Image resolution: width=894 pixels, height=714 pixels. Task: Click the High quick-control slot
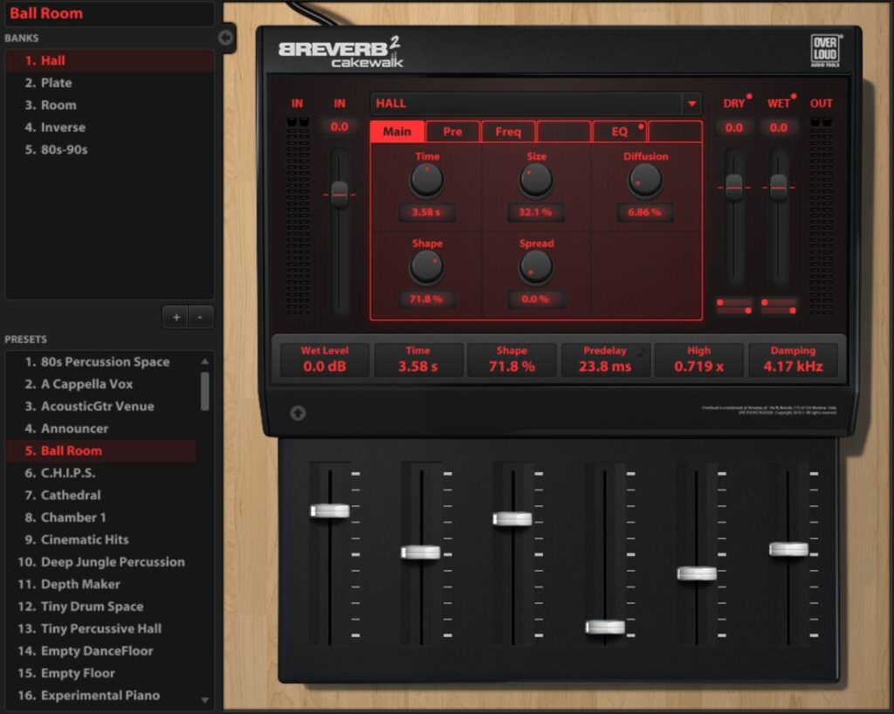[x=699, y=360]
